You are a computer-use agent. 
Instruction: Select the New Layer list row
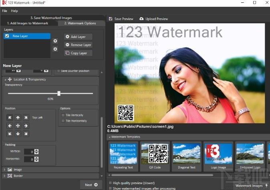coord(27,36)
